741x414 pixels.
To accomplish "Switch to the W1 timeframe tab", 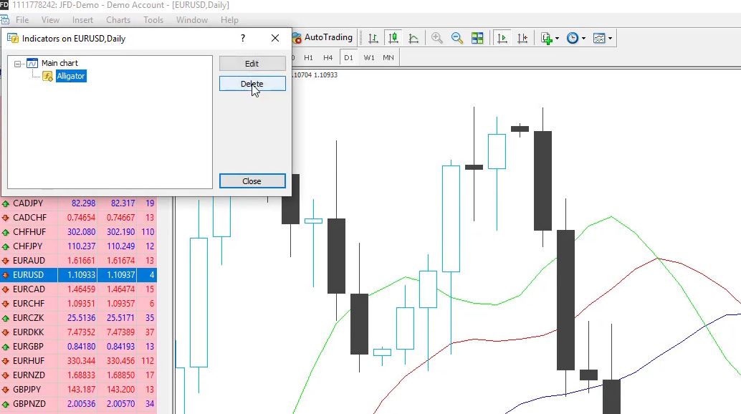I will point(368,58).
